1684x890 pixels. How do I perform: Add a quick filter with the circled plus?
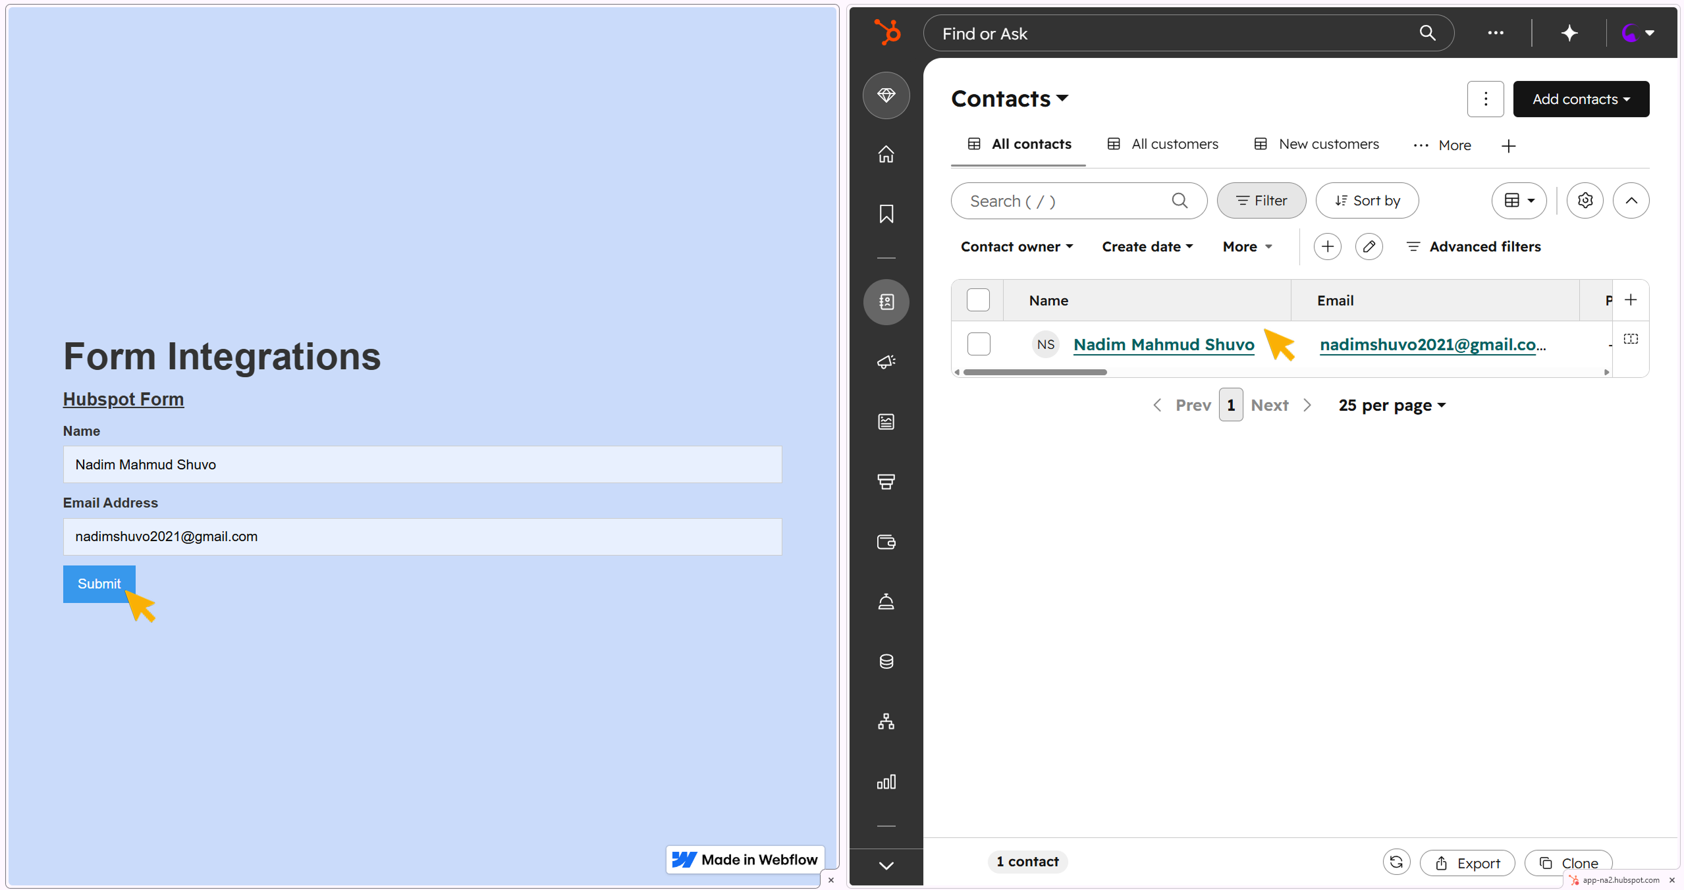[x=1327, y=247]
